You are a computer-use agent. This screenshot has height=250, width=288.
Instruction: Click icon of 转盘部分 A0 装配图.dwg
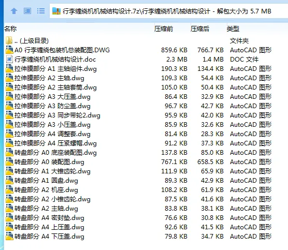[x=9, y=162]
